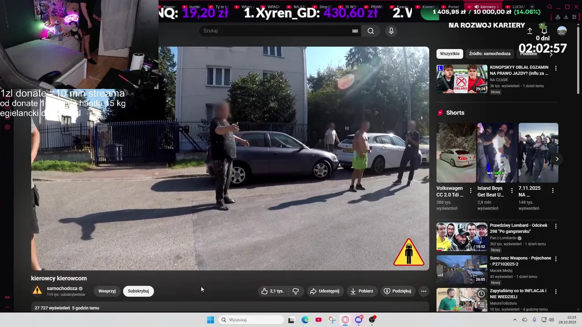This screenshot has height=327, width=582.
Task: Open options for Zapytaliśmy co to INFLACJA video
Action: pyautogui.click(x=556, y=292)
